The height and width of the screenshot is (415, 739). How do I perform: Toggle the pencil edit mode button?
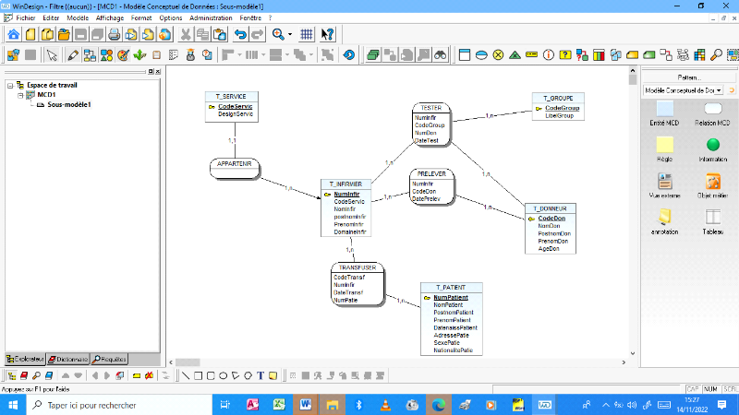pyautogui.click(x=73, y=54)
